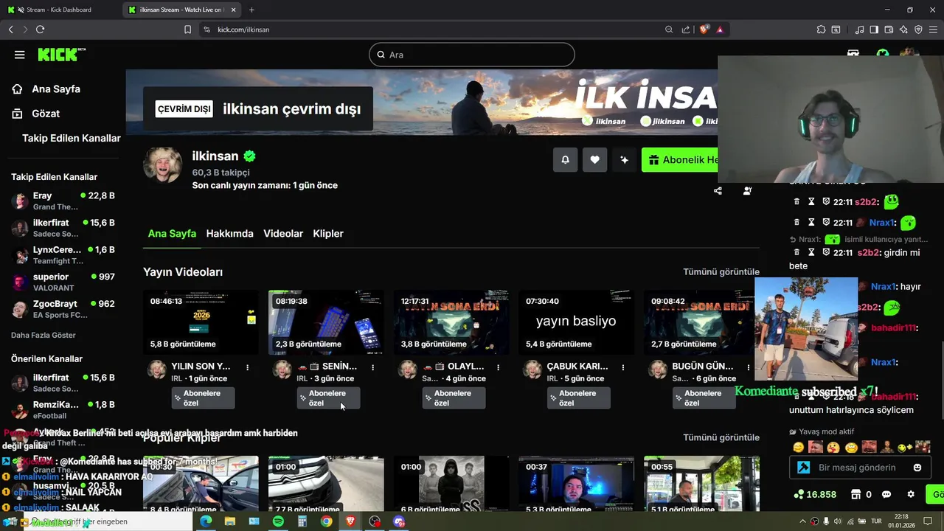Screen dimensions: 944x531
Task: Toggle the browser sidebar panel
Action: pos(874,29)
